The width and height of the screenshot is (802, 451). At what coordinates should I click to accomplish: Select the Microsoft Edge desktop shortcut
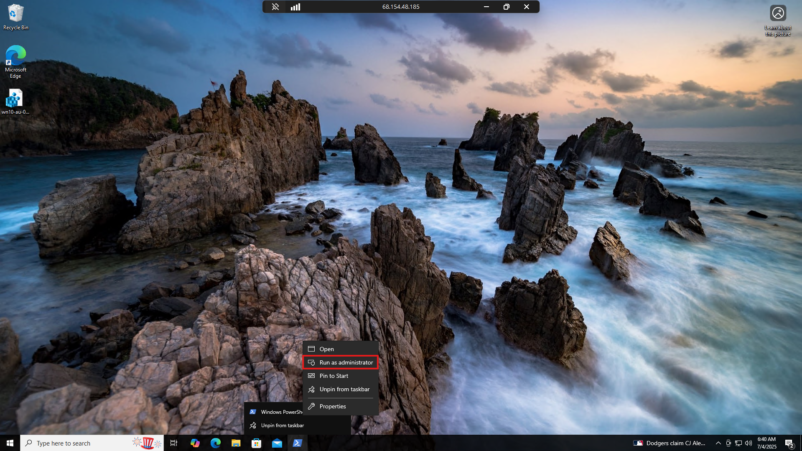[x=15, y=61]
